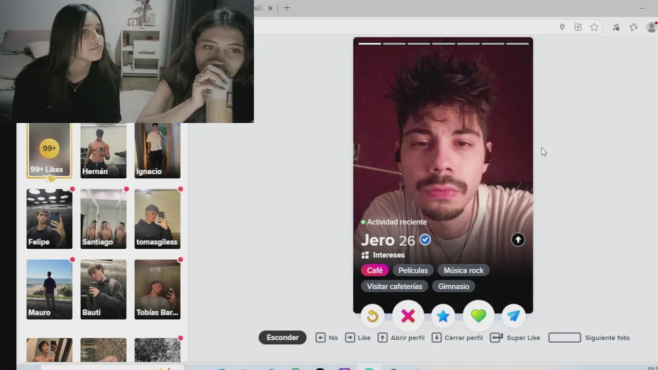
Task: Click the second photo progress segment on card
Action: point(394,44)
